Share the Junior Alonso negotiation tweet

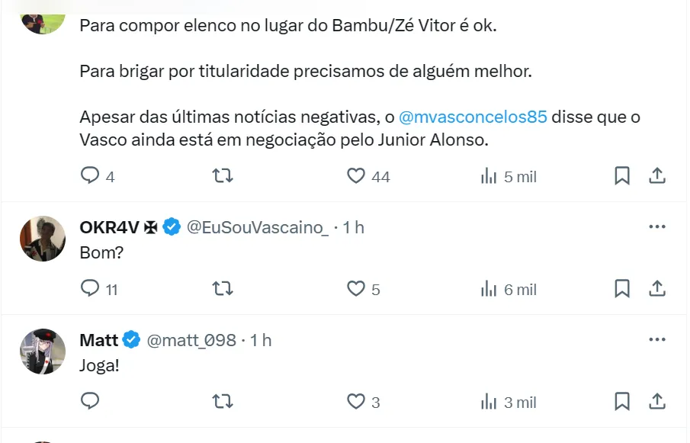pos(657,176)
